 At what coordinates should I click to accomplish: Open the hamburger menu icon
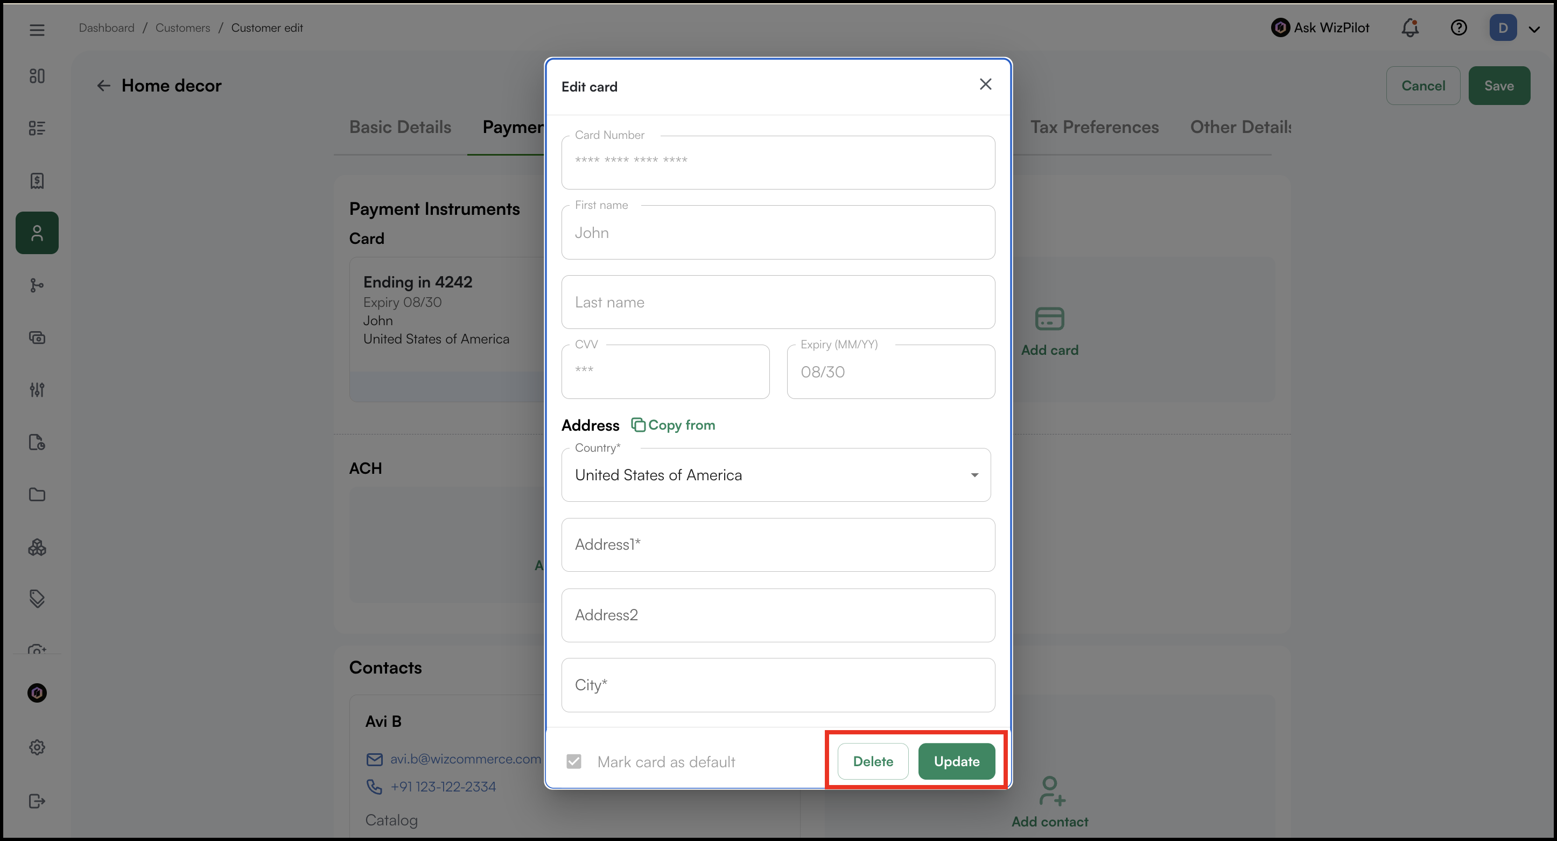point(37,30)
